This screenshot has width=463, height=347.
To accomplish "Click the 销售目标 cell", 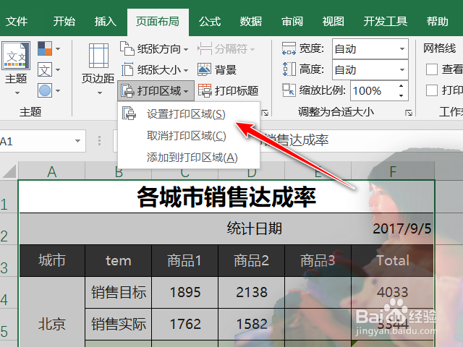I will (x=119, y=292).
